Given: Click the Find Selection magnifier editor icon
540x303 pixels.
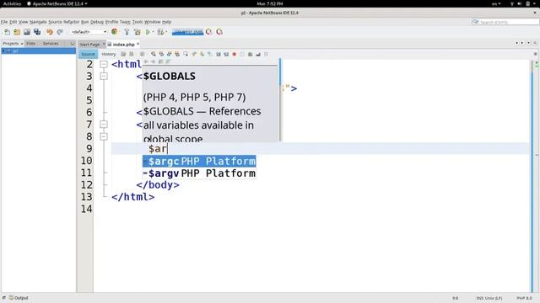Looking at the screenshot, I should coord(154,54).
